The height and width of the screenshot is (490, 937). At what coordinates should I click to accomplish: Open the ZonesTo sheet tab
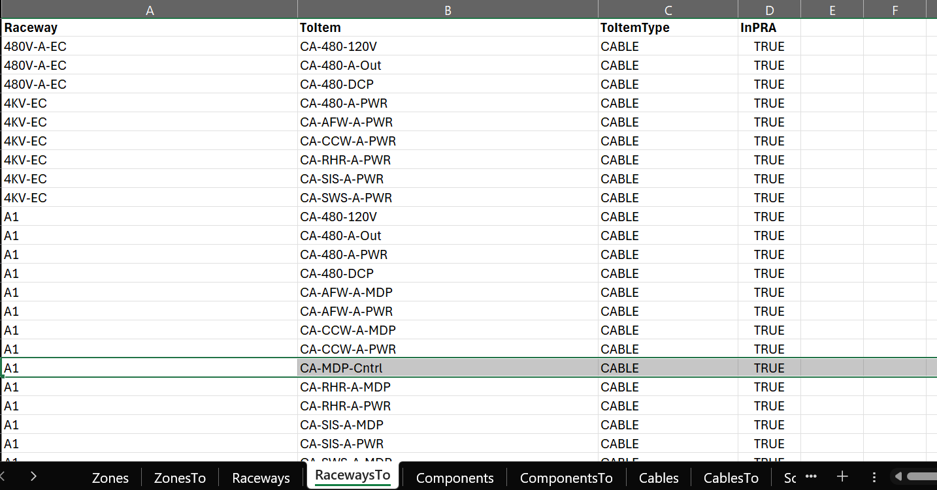click(x=180, y=478)
